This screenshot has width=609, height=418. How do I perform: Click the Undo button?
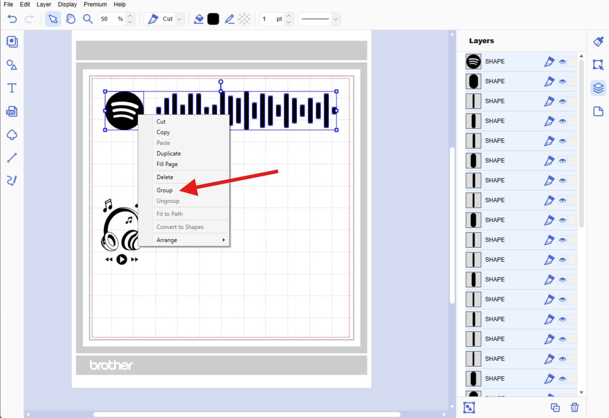[x=12, y=19]
